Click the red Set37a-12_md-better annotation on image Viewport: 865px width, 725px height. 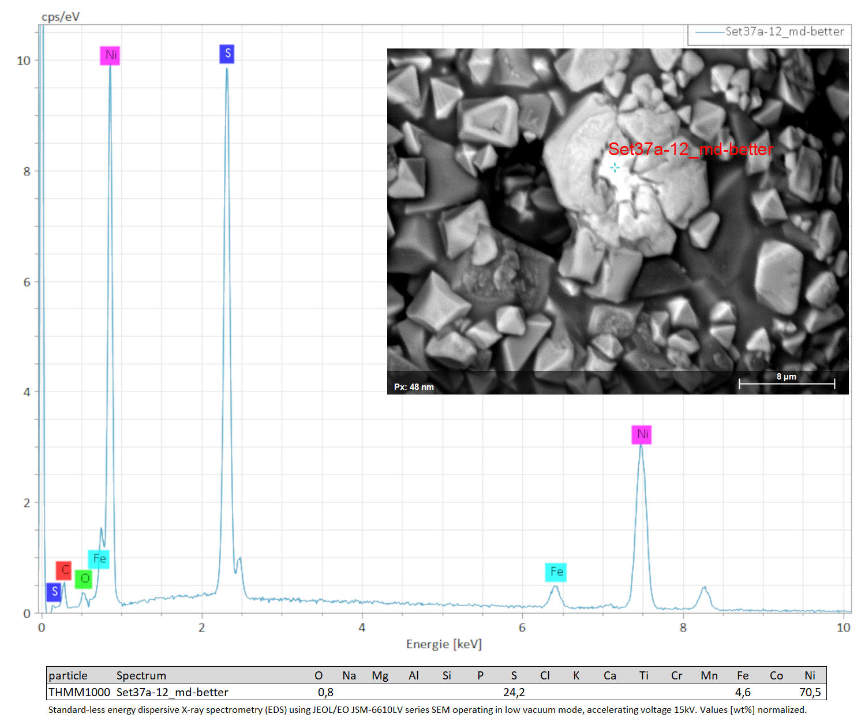pos(691,149)
